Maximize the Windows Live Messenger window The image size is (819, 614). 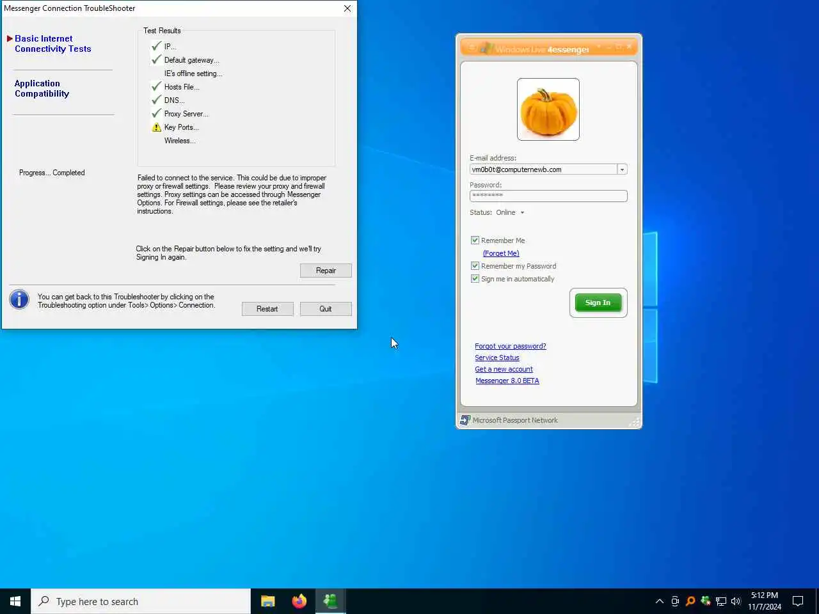[619, 47]
